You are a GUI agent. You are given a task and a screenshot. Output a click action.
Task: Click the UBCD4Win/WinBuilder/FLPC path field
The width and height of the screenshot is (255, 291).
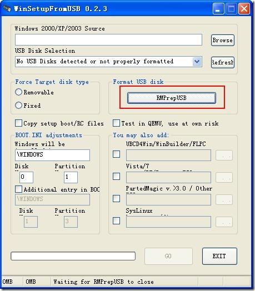(168, 155)
